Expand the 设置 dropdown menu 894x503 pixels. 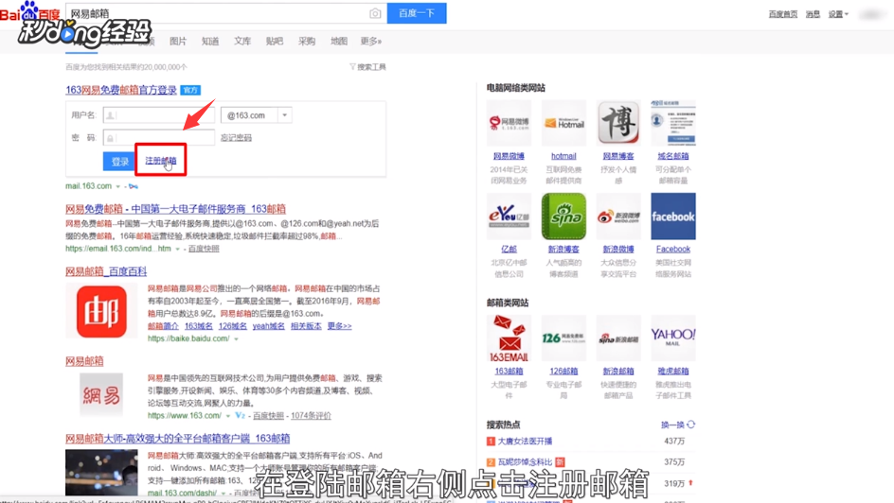pyautogui.click(x=838, y=14)
